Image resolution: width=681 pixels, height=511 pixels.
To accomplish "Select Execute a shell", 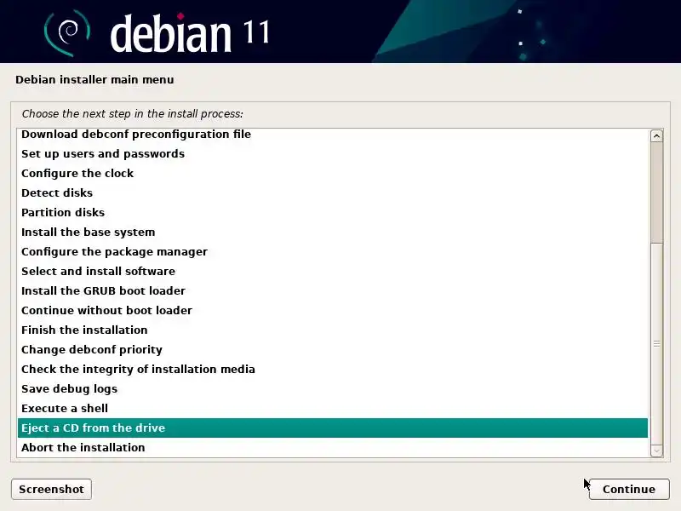I will (333, 408).
